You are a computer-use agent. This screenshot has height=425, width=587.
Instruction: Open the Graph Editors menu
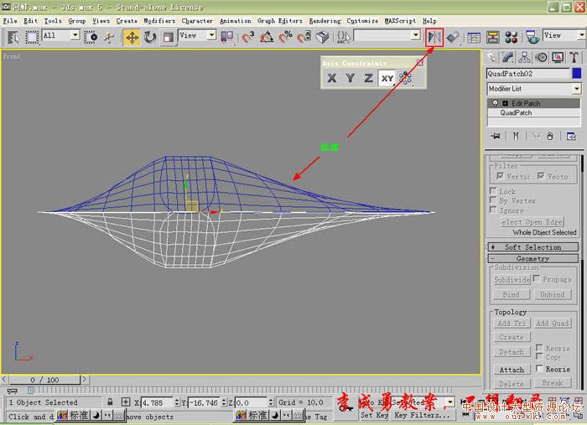point(279,21)
